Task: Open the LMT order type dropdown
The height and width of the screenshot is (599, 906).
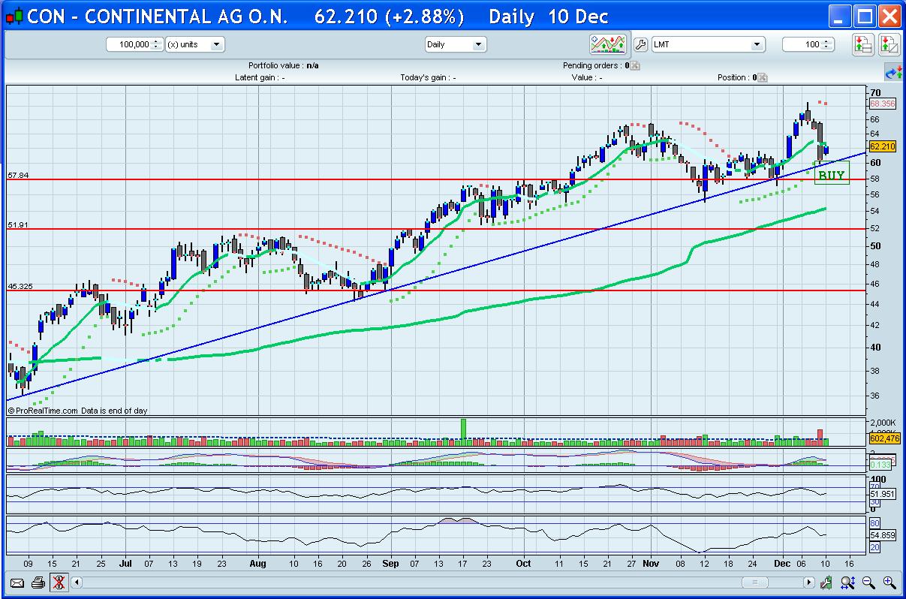Action: point(707,44)
